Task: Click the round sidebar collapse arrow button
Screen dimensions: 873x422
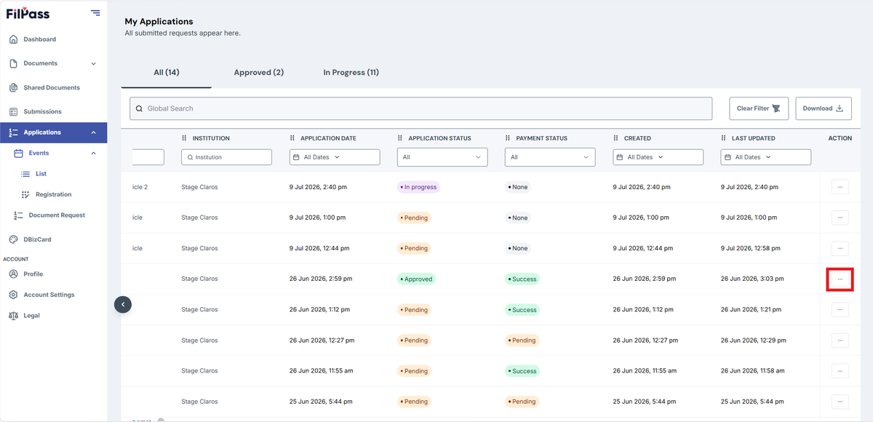Action: point(123,304)
